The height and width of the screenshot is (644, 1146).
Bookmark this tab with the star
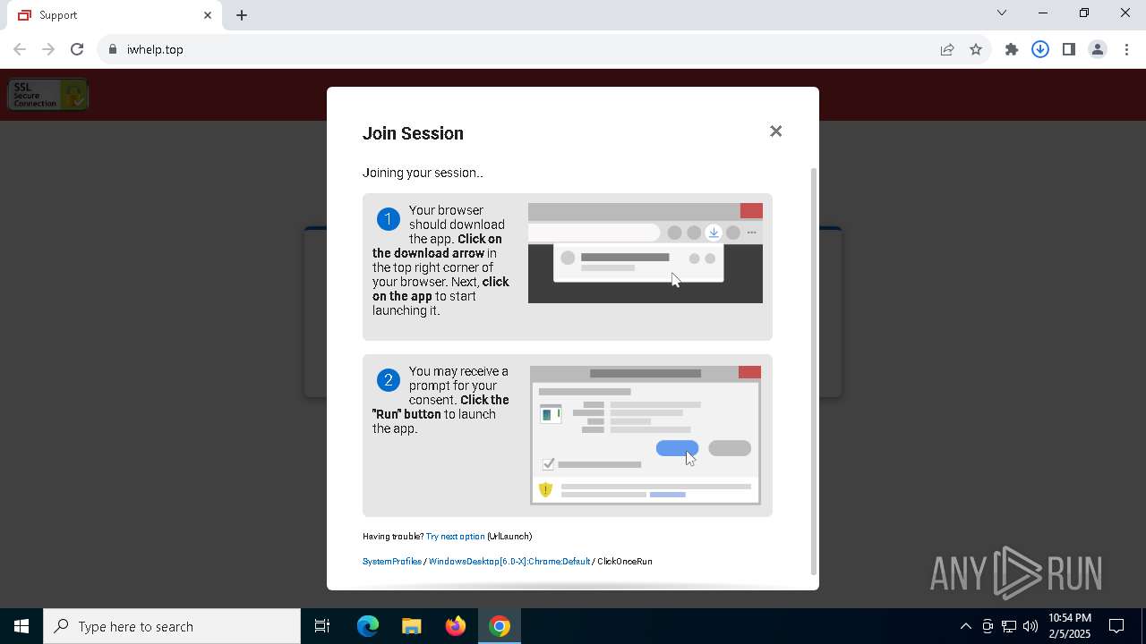pyautogui.click(x=976, y=49)
